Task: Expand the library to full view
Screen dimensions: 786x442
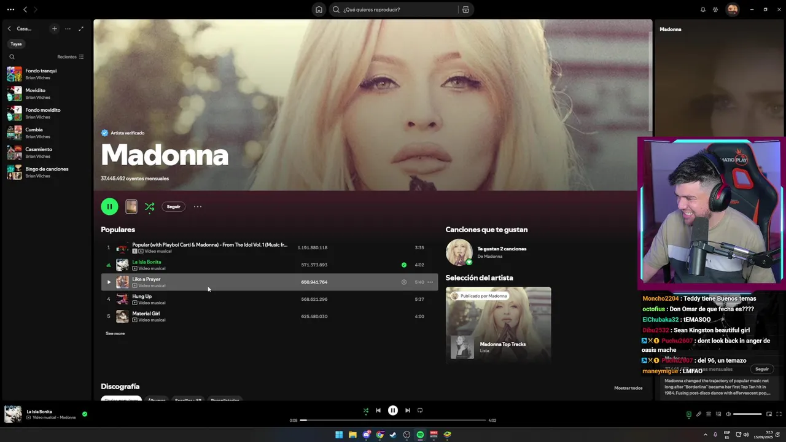Action: (80, 28)
